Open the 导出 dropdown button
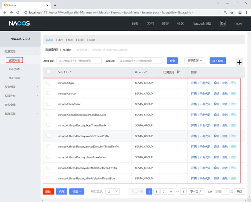 point(77,191)
